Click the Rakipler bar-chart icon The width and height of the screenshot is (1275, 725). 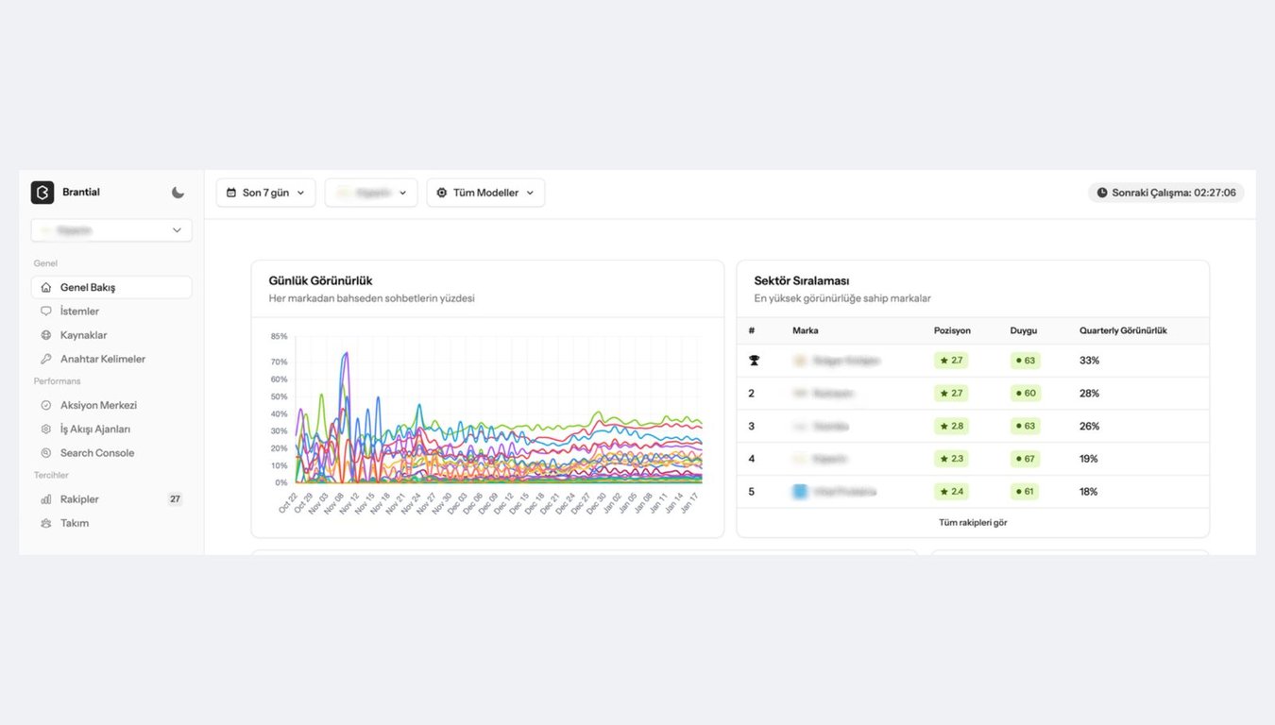[44, 498]
